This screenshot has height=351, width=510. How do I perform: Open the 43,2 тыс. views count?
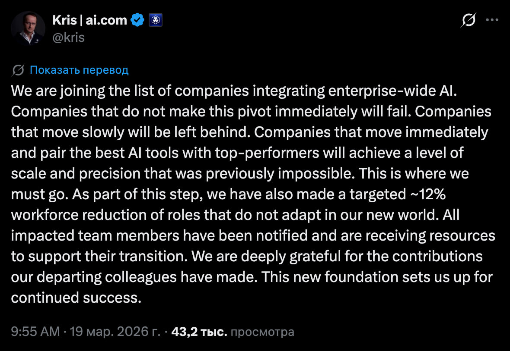(199, 332)
